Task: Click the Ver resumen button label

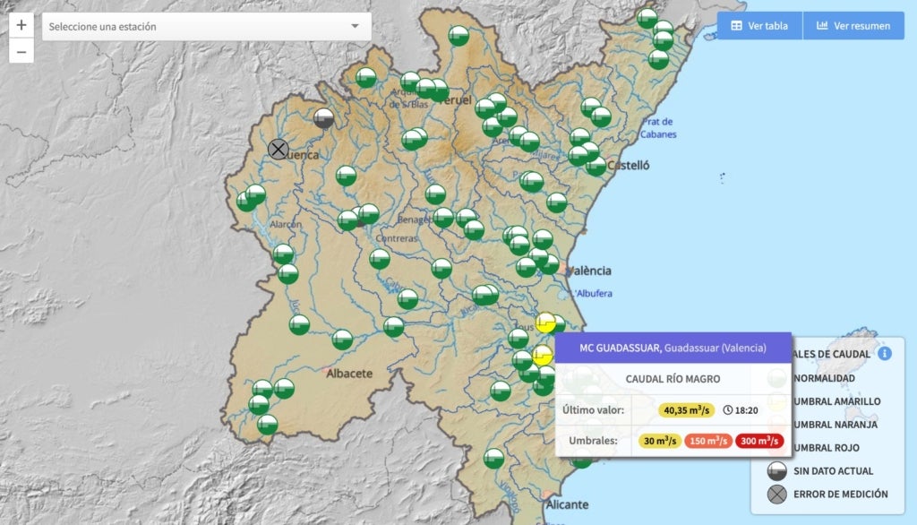Action: tap(861, 26)
